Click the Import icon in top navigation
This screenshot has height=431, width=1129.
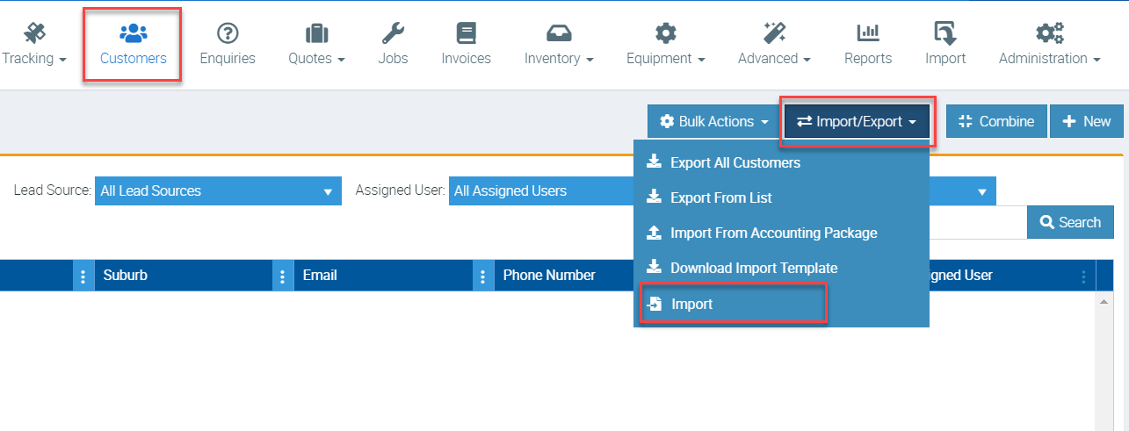[x=945, y=34]
